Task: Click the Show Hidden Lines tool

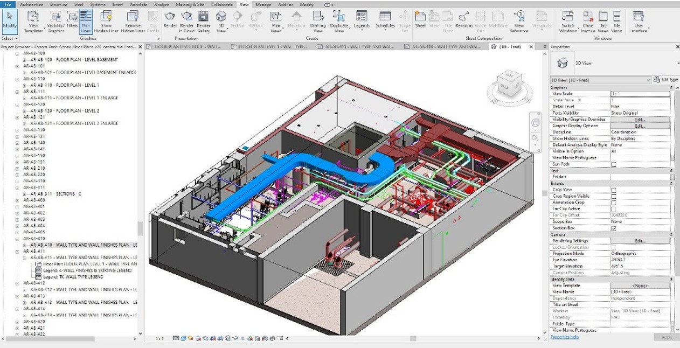Action: [x=107, y=22]
